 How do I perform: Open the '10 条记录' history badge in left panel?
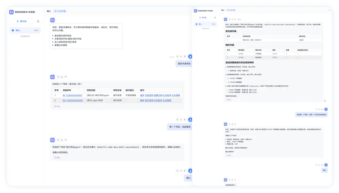(x=60, y=11)
